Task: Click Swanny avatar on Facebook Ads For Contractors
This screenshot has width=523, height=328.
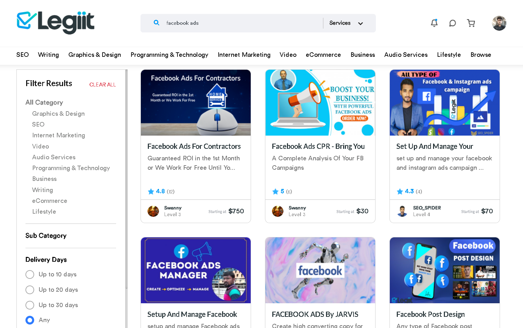Action: tap(153, 211)
